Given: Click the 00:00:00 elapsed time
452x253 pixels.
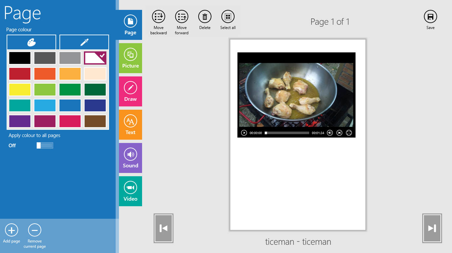Looking at the screenshot, I should pyautogui.click(x=256, y=133).
